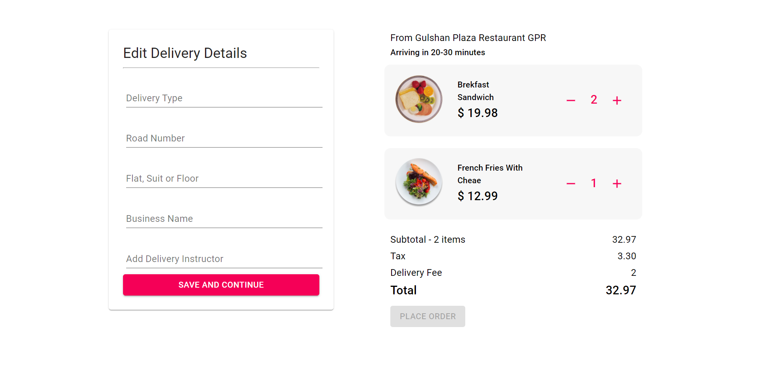Screen dimensions: 757x383
Task: Decrease Brekfast Sandwich quantity with minus icon
Action: click(571, 100)
